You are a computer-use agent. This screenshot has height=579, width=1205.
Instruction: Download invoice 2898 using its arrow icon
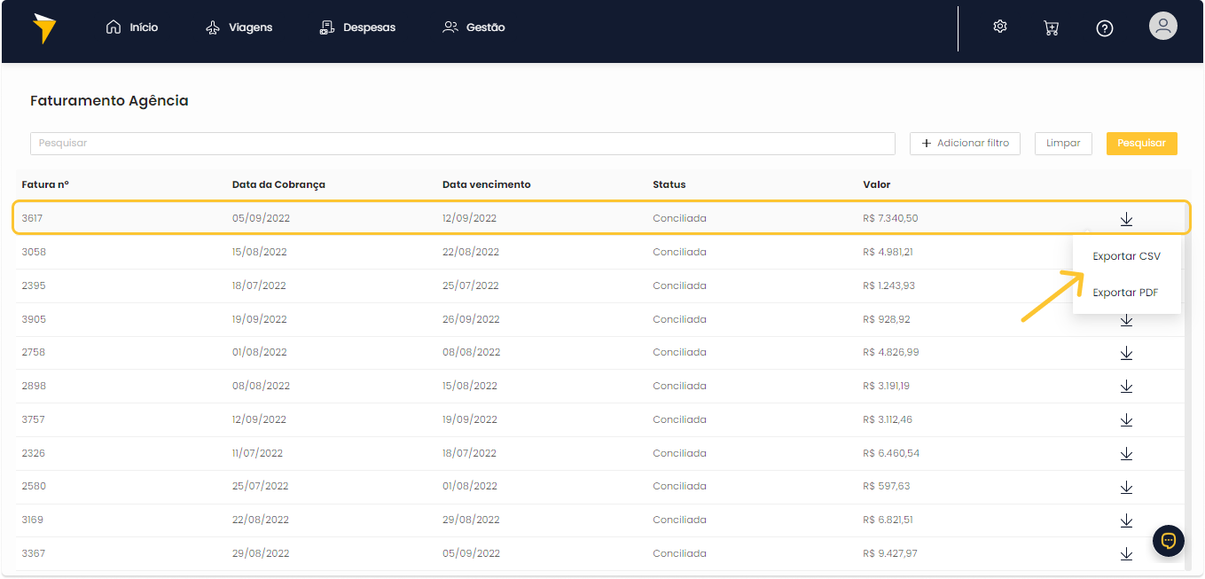pyautogui.click(x=1126, y=387)
